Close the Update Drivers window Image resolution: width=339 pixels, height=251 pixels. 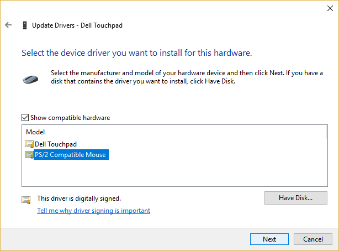pos(330,8)
